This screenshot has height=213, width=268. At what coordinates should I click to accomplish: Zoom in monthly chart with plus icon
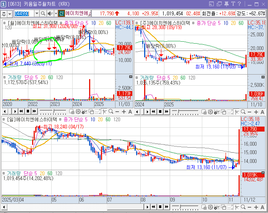[x=124, y=112]
